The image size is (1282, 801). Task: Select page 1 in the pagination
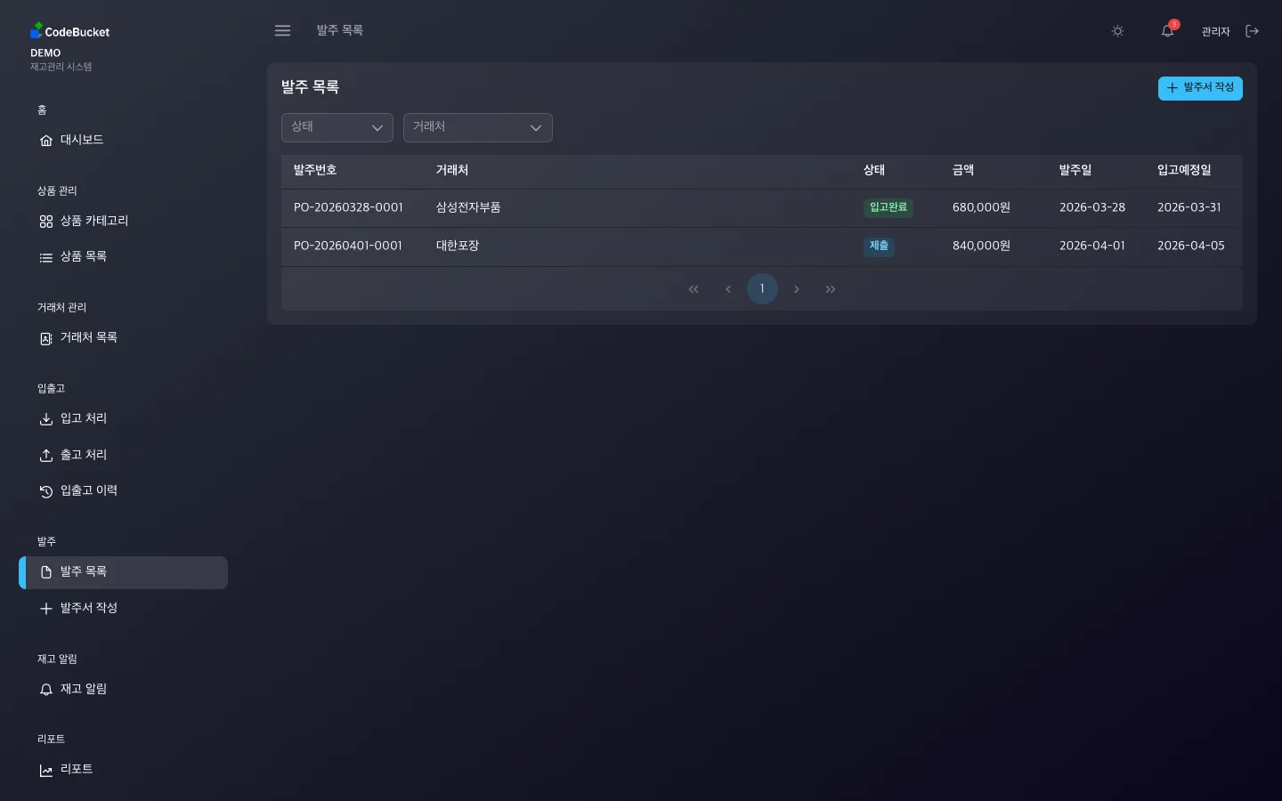click(762, 288)
